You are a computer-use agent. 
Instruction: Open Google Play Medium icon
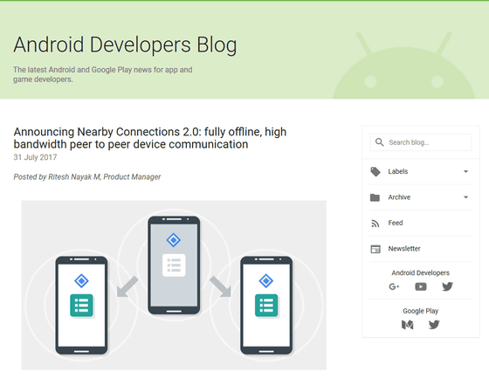tap(407, 325)
